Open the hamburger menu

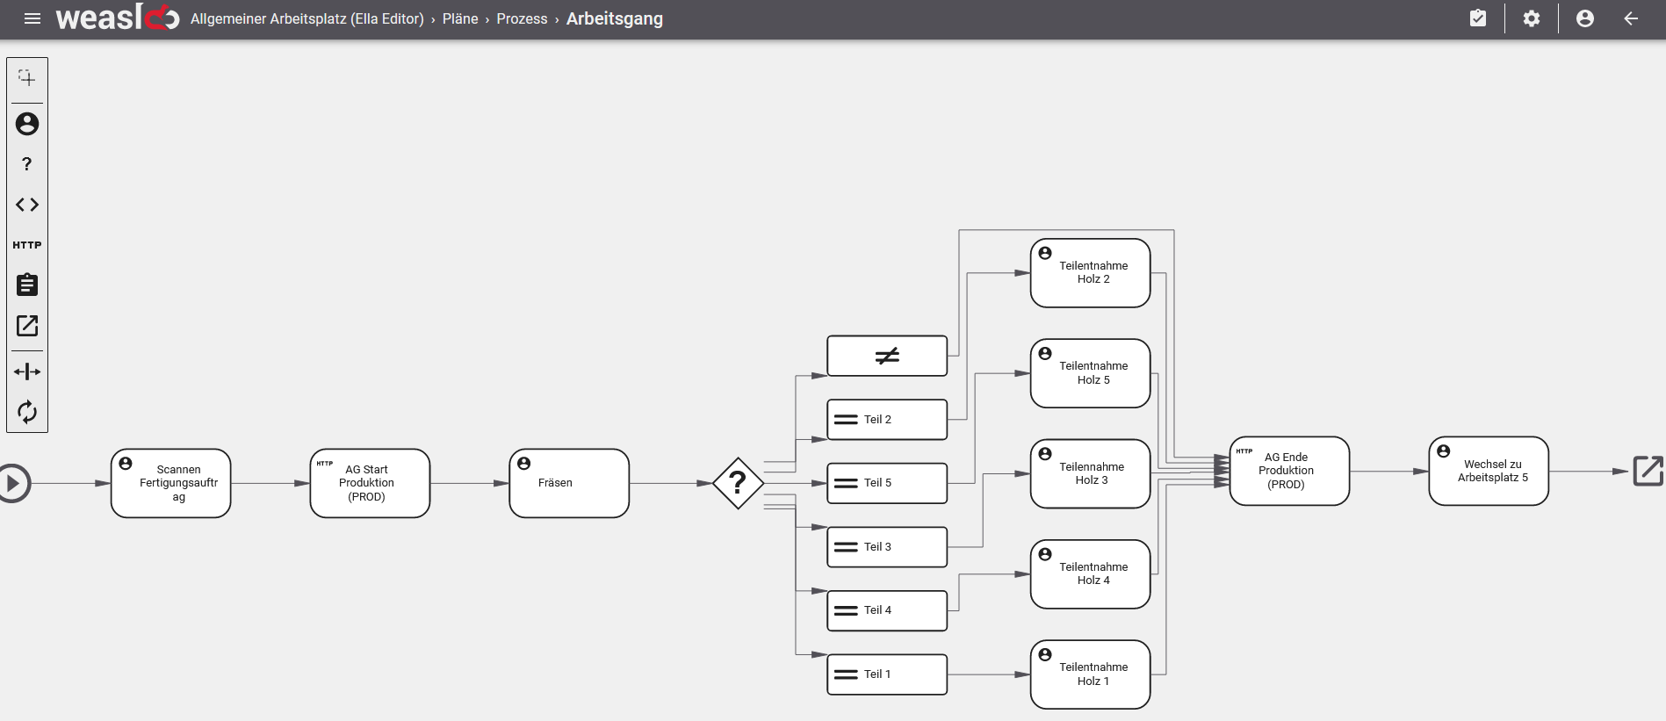(32, 18)
